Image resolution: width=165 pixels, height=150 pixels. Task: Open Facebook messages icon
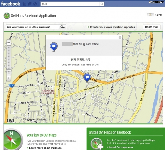tap(30, 4)
